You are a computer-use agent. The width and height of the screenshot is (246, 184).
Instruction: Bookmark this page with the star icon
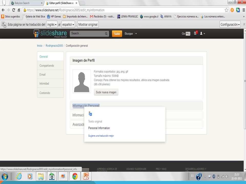click(226, 10)
